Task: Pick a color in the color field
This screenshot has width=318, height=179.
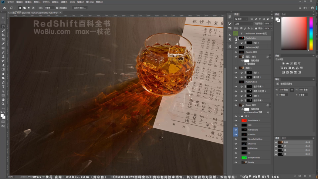Action: pyautogui.click(x=294, y=34)
